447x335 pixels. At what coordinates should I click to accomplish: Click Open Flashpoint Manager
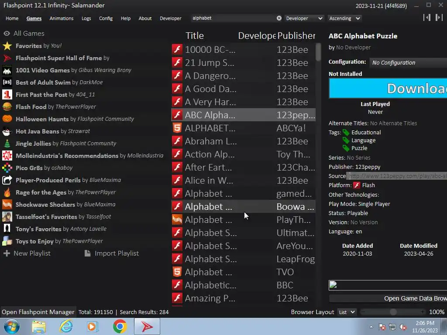38,312
